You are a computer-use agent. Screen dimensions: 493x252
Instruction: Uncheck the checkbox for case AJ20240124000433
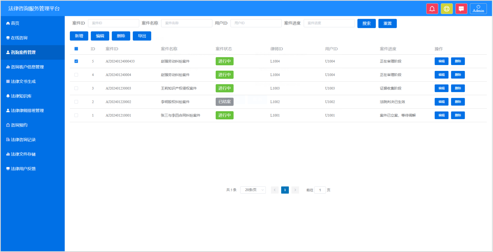coord(76,61)
